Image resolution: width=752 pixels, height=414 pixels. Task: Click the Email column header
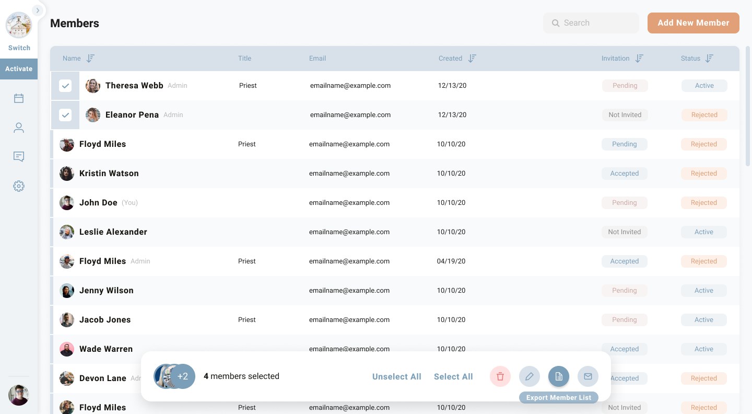(318, 59)
